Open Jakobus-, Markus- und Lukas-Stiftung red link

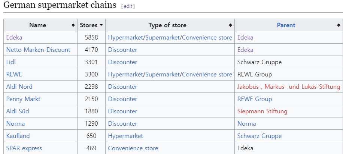(x=289, y=87)
